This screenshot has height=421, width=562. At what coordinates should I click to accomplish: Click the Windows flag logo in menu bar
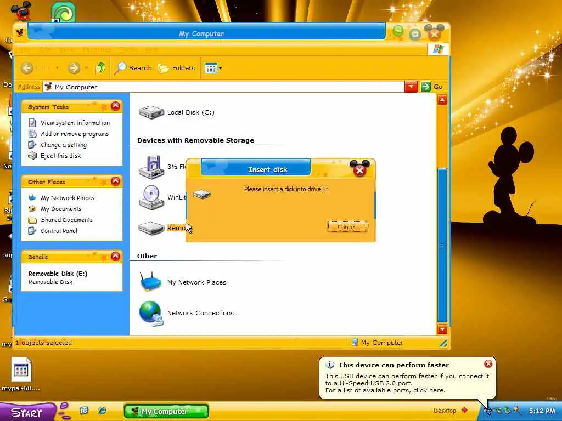click(x=438, y=49)
